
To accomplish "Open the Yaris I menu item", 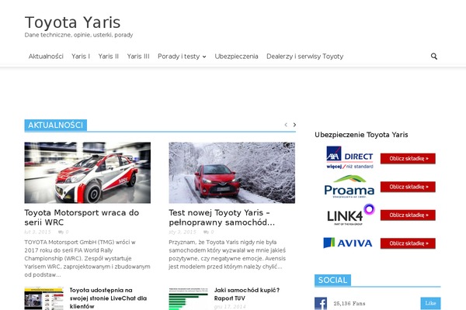I will [x=81, y=57].
